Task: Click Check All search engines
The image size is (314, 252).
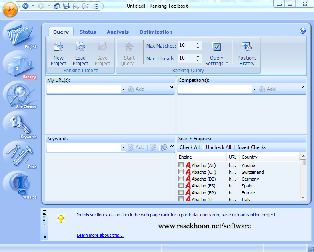Action: point(190,147)
